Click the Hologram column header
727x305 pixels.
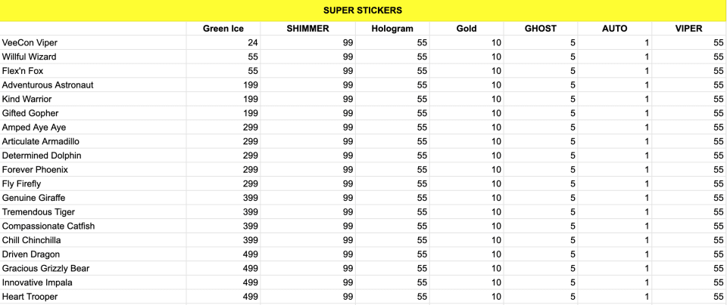(x=392, y=29)
